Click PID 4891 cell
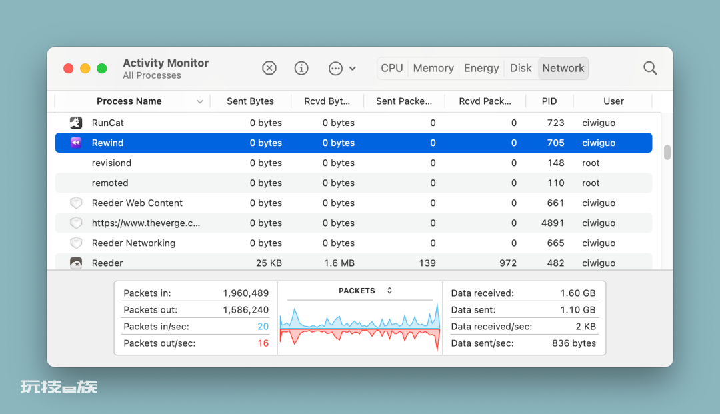 point(553,223)
